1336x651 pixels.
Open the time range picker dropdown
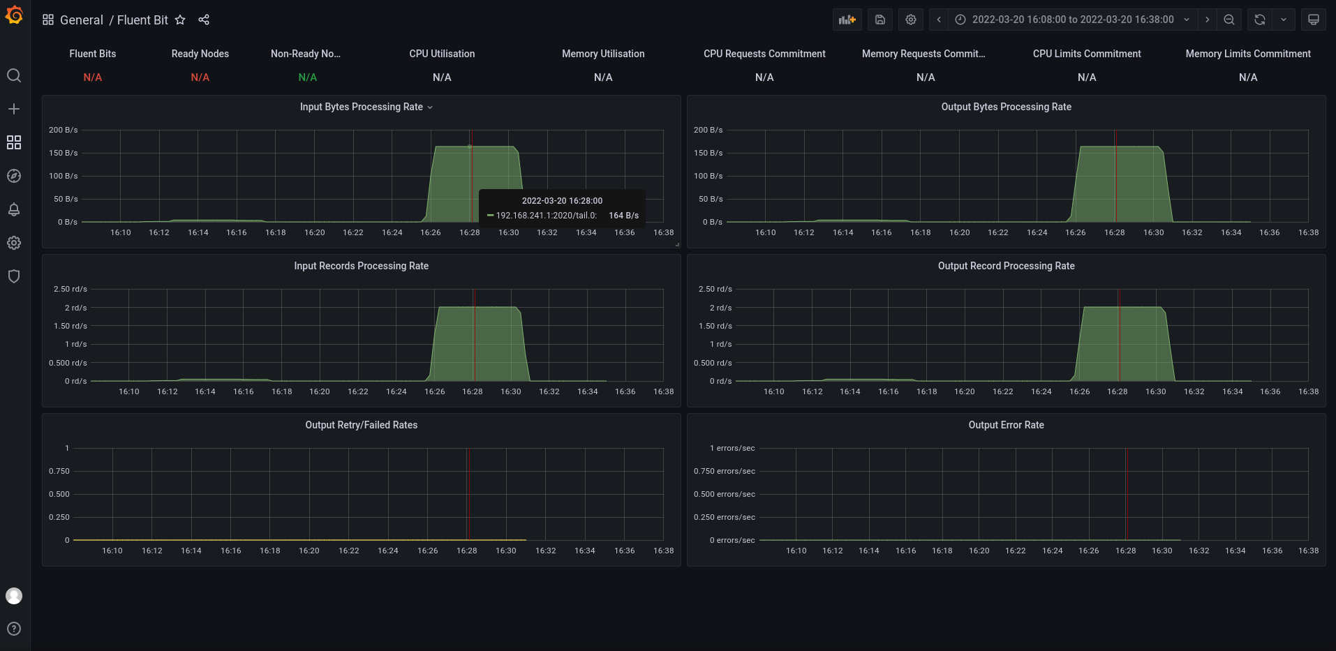click(1074, 20)
